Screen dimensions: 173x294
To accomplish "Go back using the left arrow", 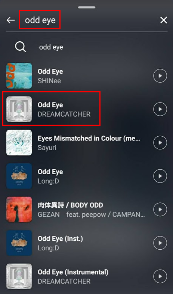I will 10,20.
